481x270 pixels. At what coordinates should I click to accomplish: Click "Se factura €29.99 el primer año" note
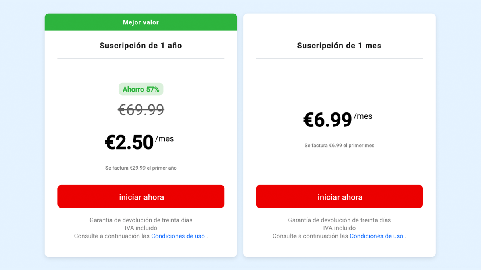point(141,168)
